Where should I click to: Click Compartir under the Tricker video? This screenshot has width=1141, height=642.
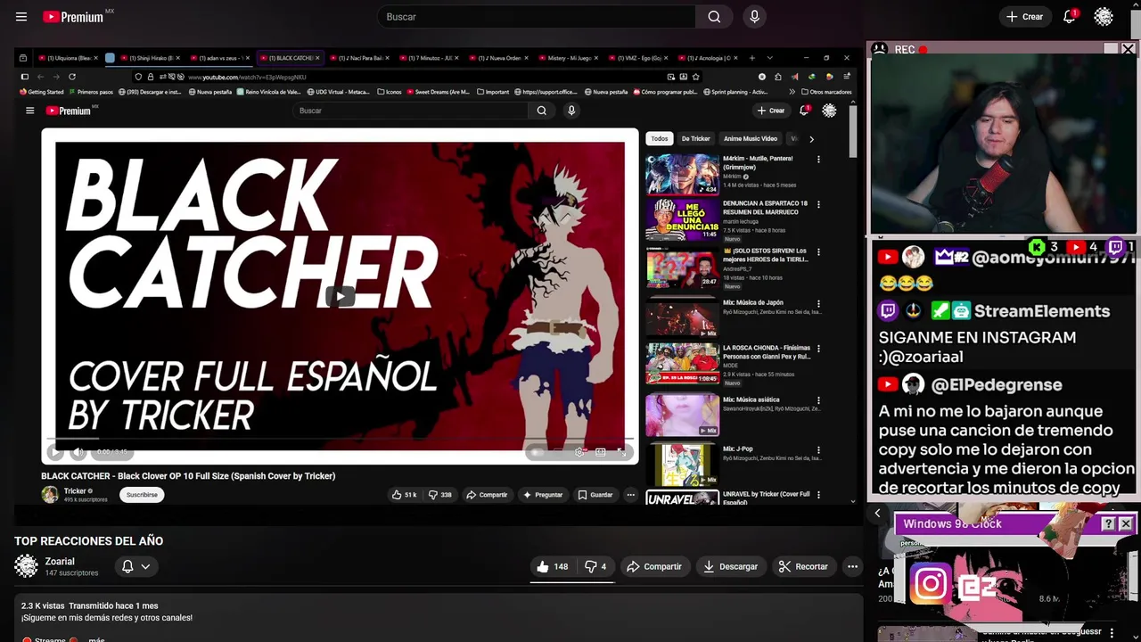click(487, 495)
